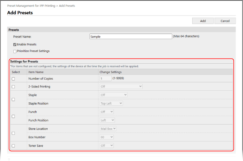Screen dimensions: 243x161
Task: Open the Punch dropdown
Action: tap(107, 112)
